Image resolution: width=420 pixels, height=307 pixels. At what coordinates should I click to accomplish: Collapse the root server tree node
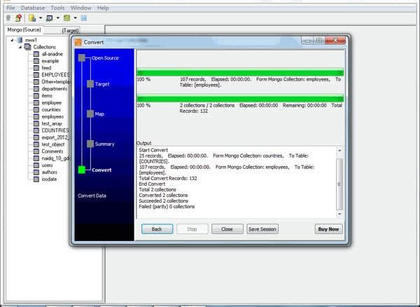(x=12, y=40)
